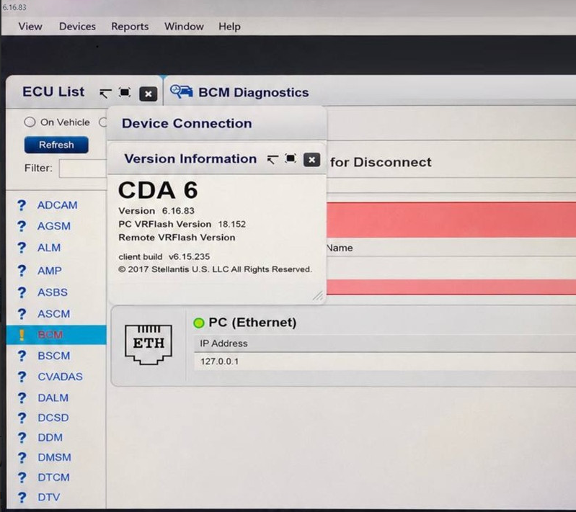Viewport: 576px width, 512px height.
Task: Switch to the BCM Diagnostics tab
Action: click(253, 92)
